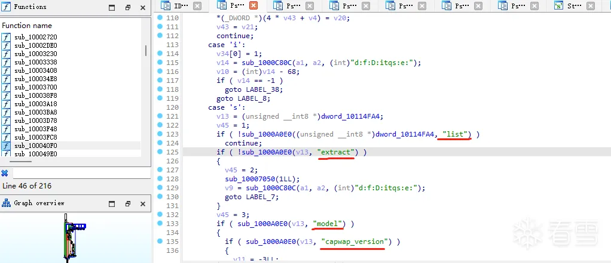Float the Functions panel
This screenshot has height=263, width=611.
pos(128,7)
